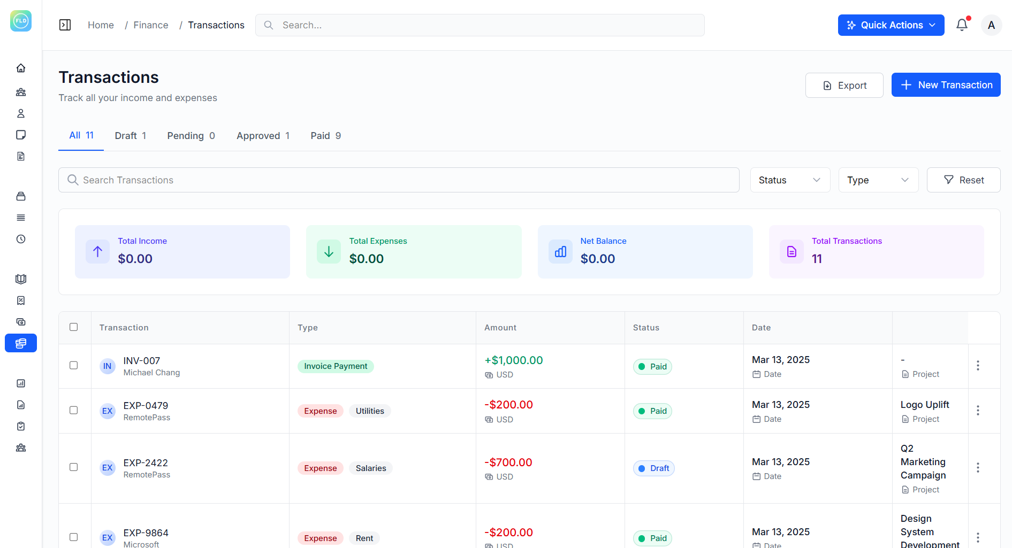
Task: Click the Net Balance chart icon
Action: (x=560, y=251)
